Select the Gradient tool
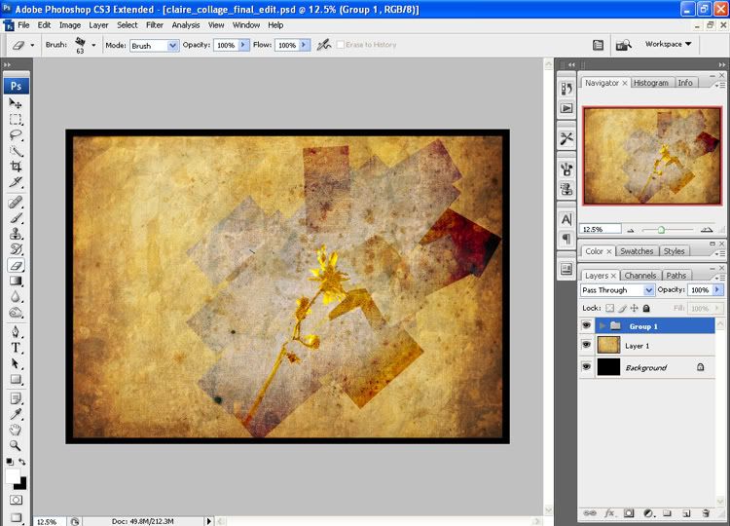 16,281
